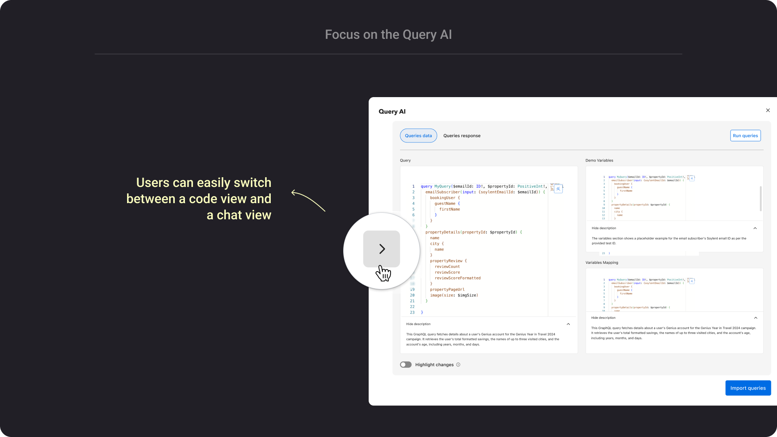The height and width of the screenshot is (437, 777).
Task: Click 'firstName' line in the Query editor
Action: (450, 209)
